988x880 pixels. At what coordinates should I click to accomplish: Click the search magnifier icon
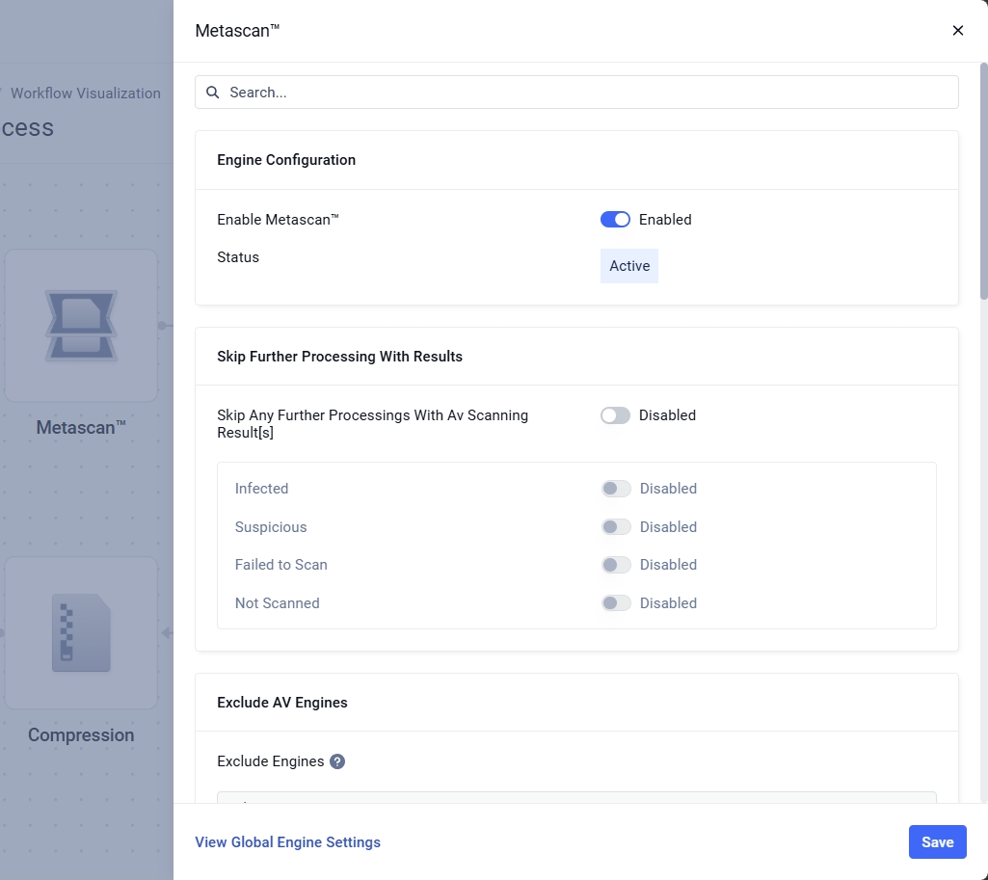point(213,93)
